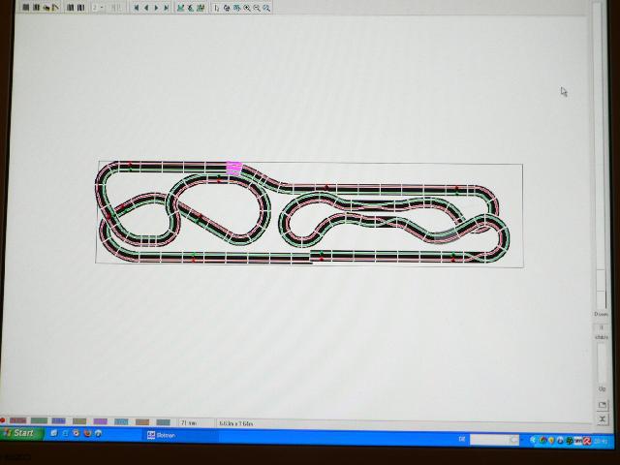Click the red record dot in status bar
This screenshot has height=465, width=620.
click(4, 421)
